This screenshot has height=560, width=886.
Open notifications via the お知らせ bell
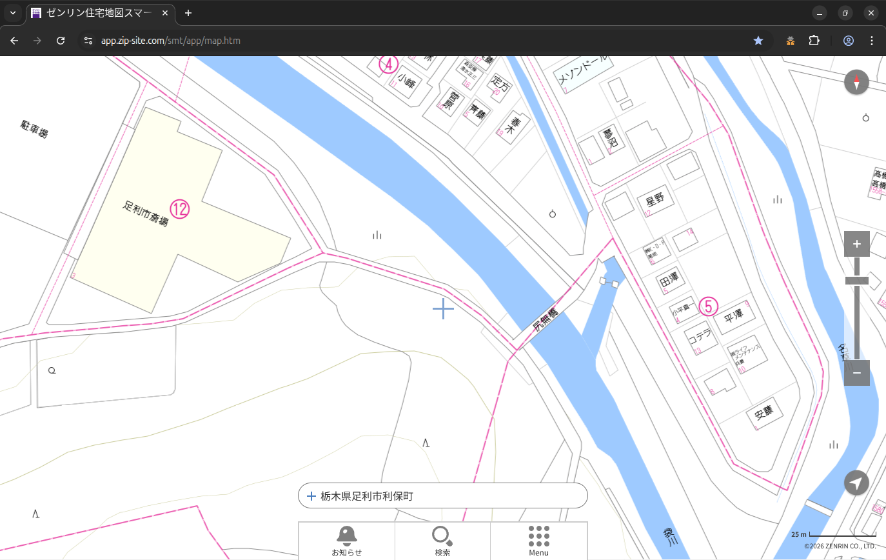(347, 540)
